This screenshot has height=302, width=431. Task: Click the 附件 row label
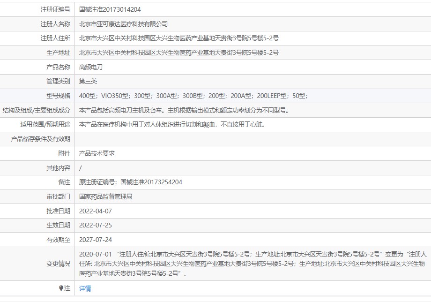[64, 153]
